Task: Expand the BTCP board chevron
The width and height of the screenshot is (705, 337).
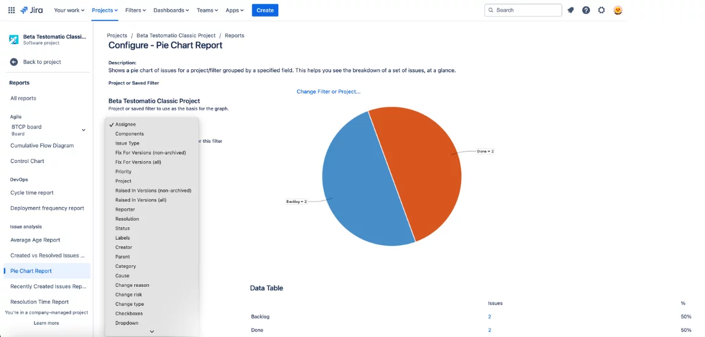Action: pyautogui.click(x=84, y=130)
